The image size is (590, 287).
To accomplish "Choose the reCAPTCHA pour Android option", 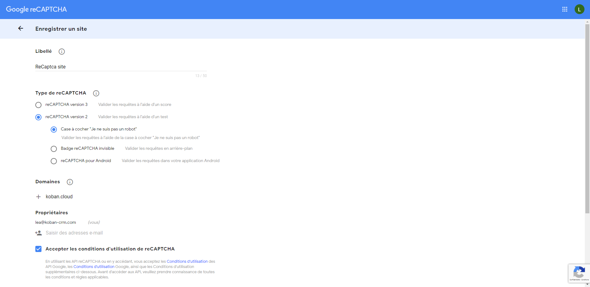I will click(54, 161).
